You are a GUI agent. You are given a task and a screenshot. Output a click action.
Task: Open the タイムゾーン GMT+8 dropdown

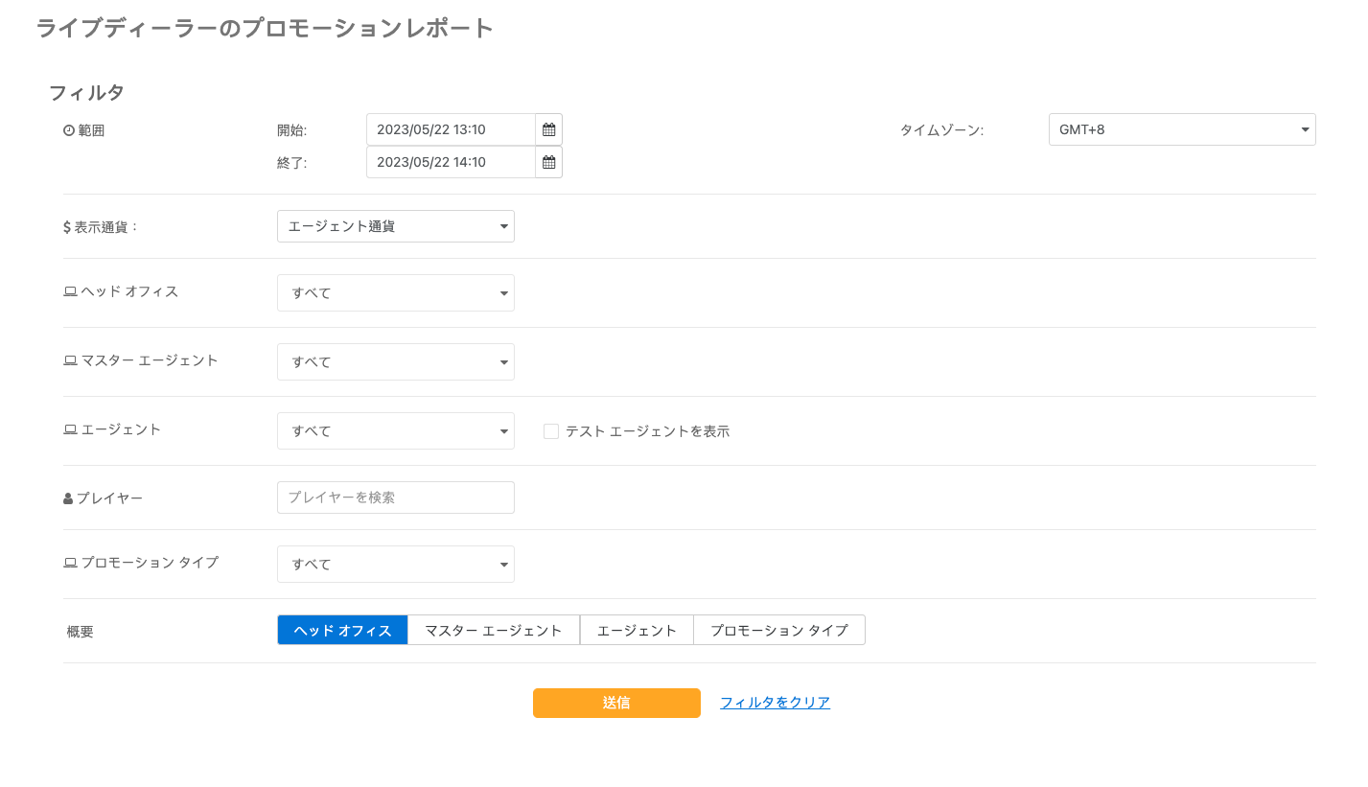coord(1182,129)
